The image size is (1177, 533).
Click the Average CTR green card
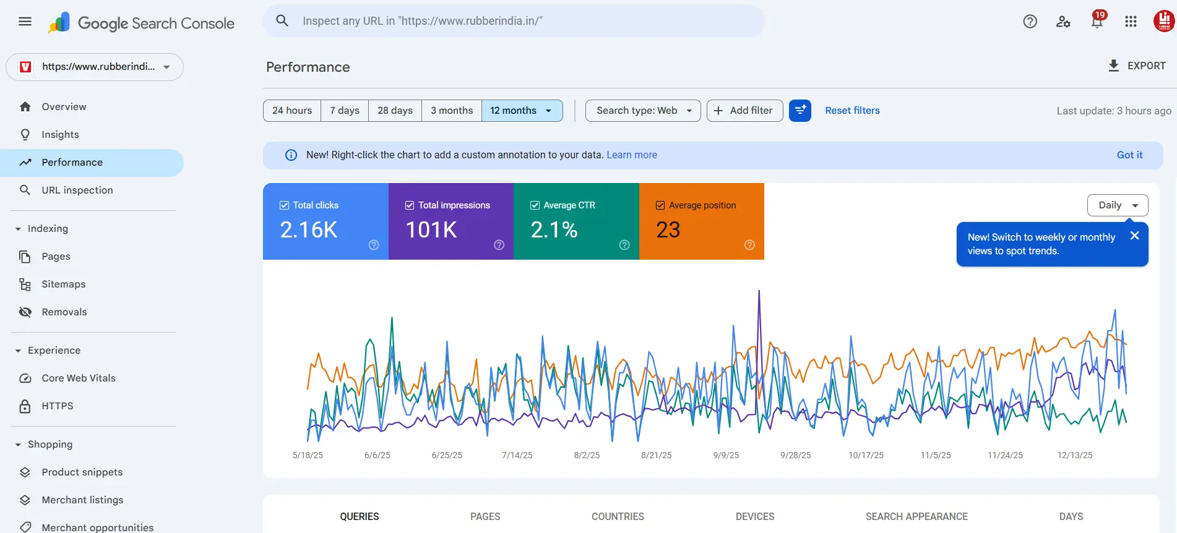(576, 221)
